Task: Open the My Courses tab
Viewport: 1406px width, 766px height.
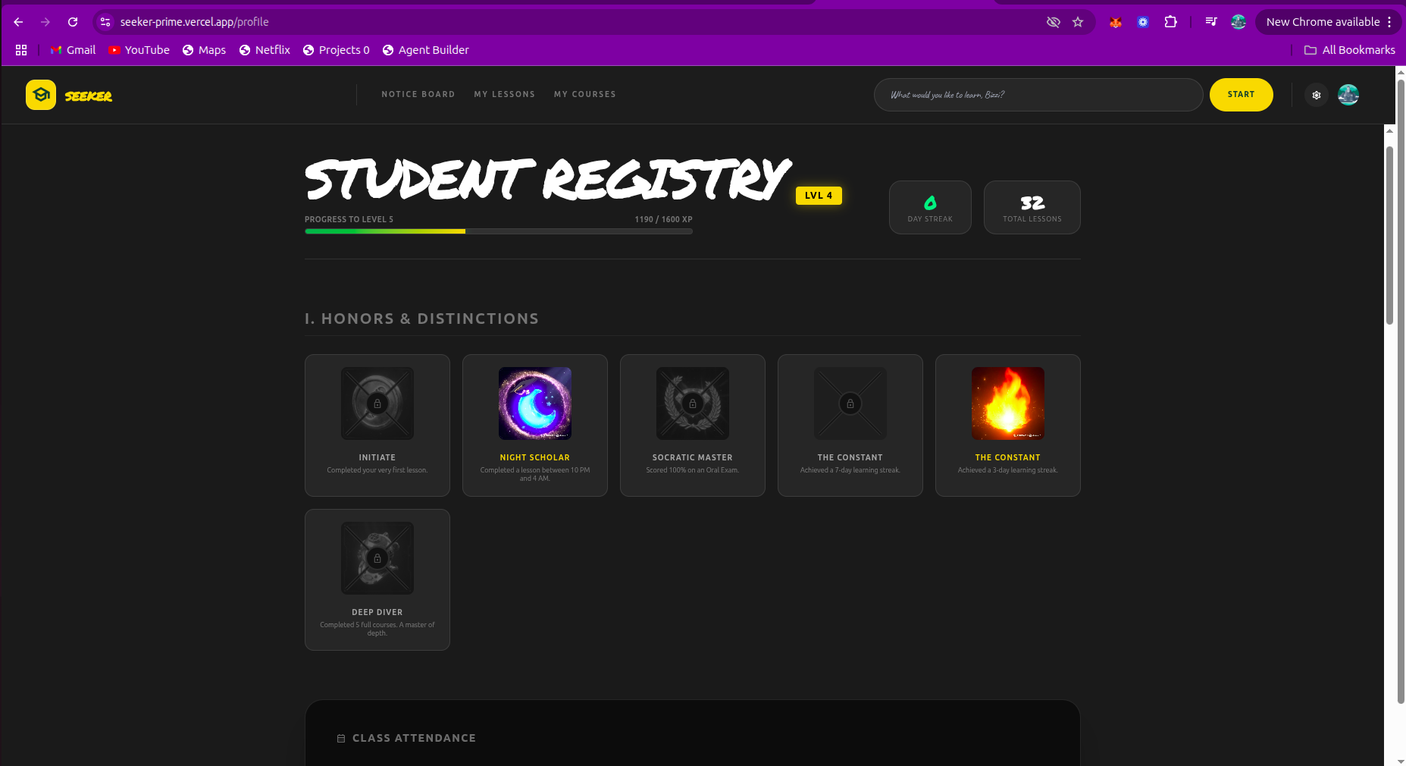Action: [x=585, y=95]
